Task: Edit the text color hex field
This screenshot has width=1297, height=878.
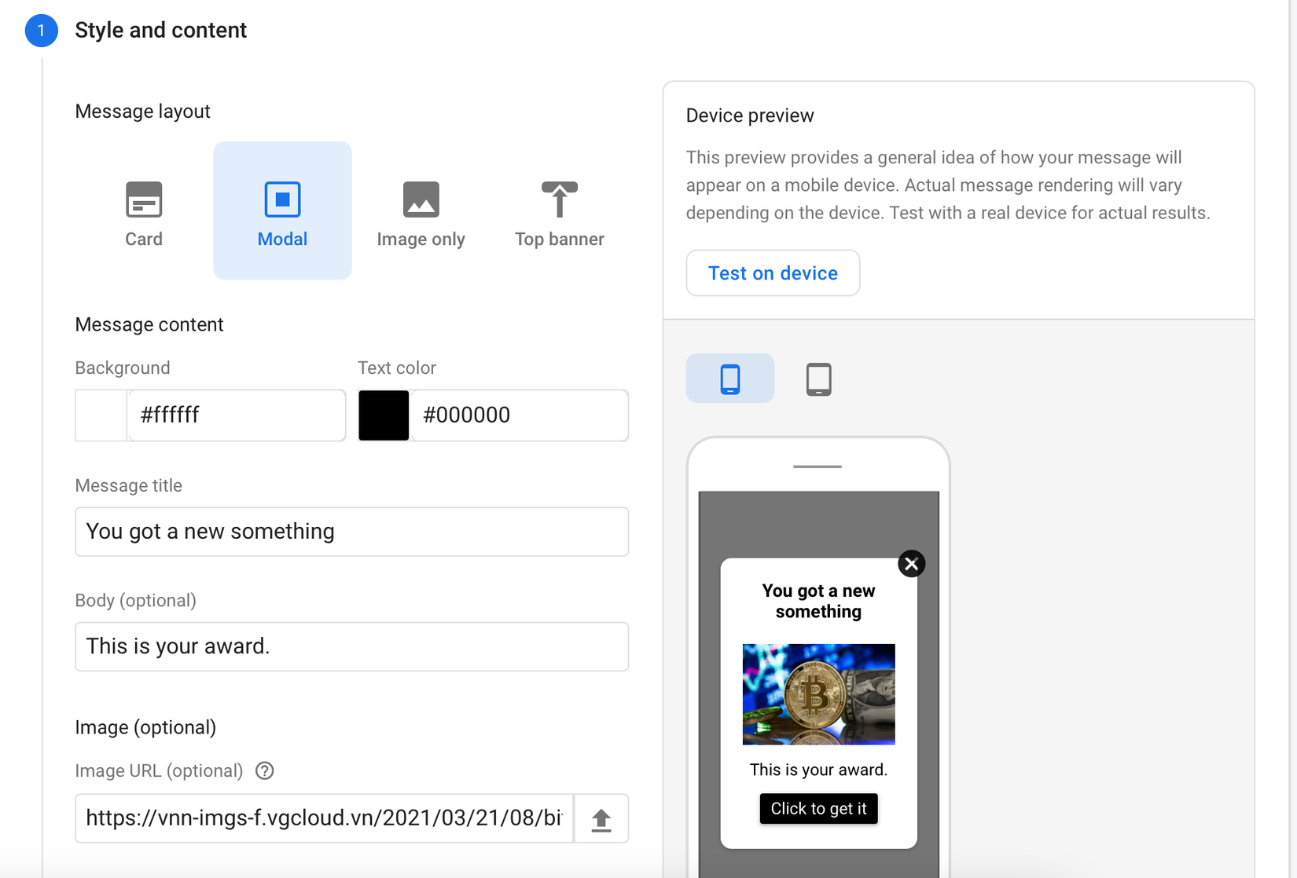Action: tap(519, 415)
